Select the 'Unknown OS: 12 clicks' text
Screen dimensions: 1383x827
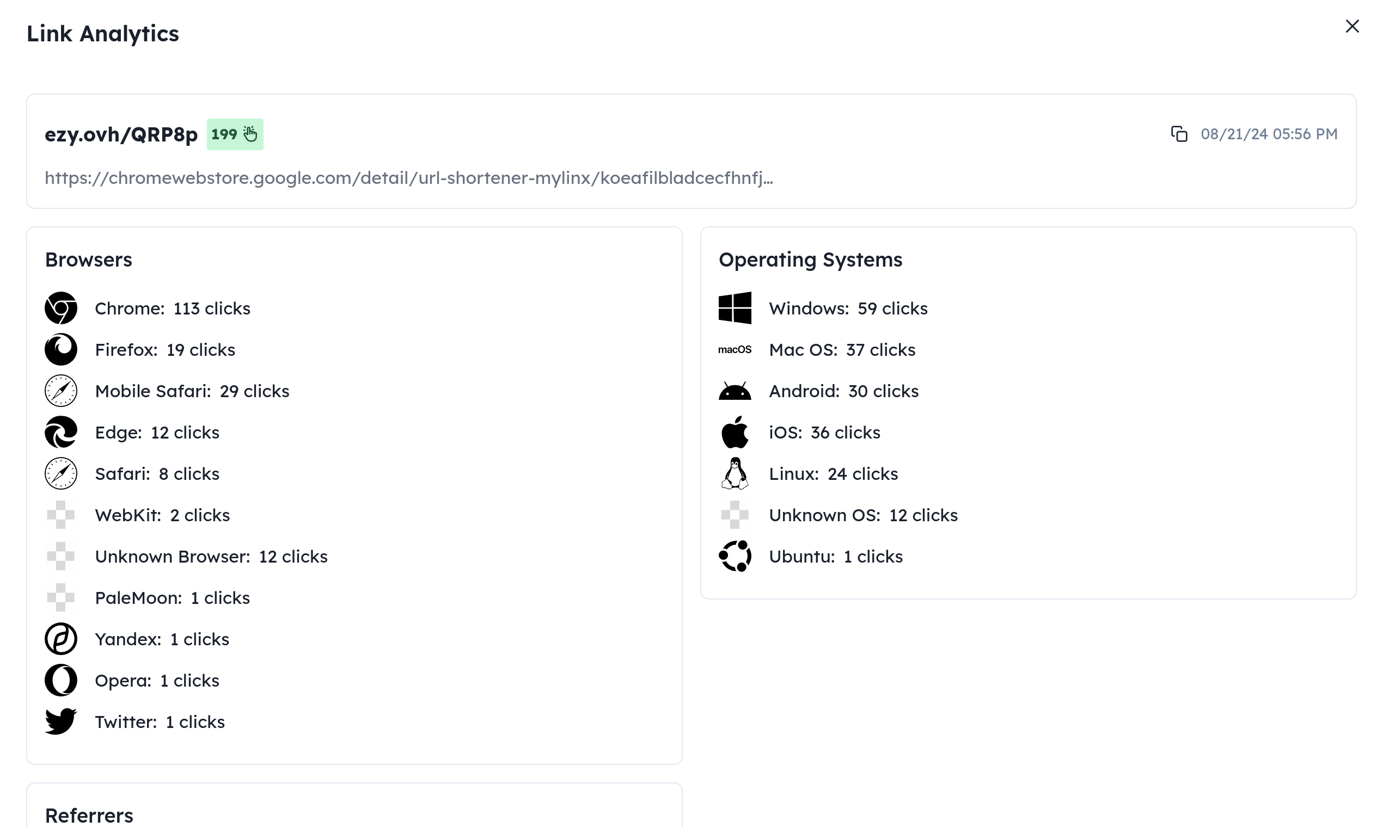pyautogui.click(x=862, y=515)
